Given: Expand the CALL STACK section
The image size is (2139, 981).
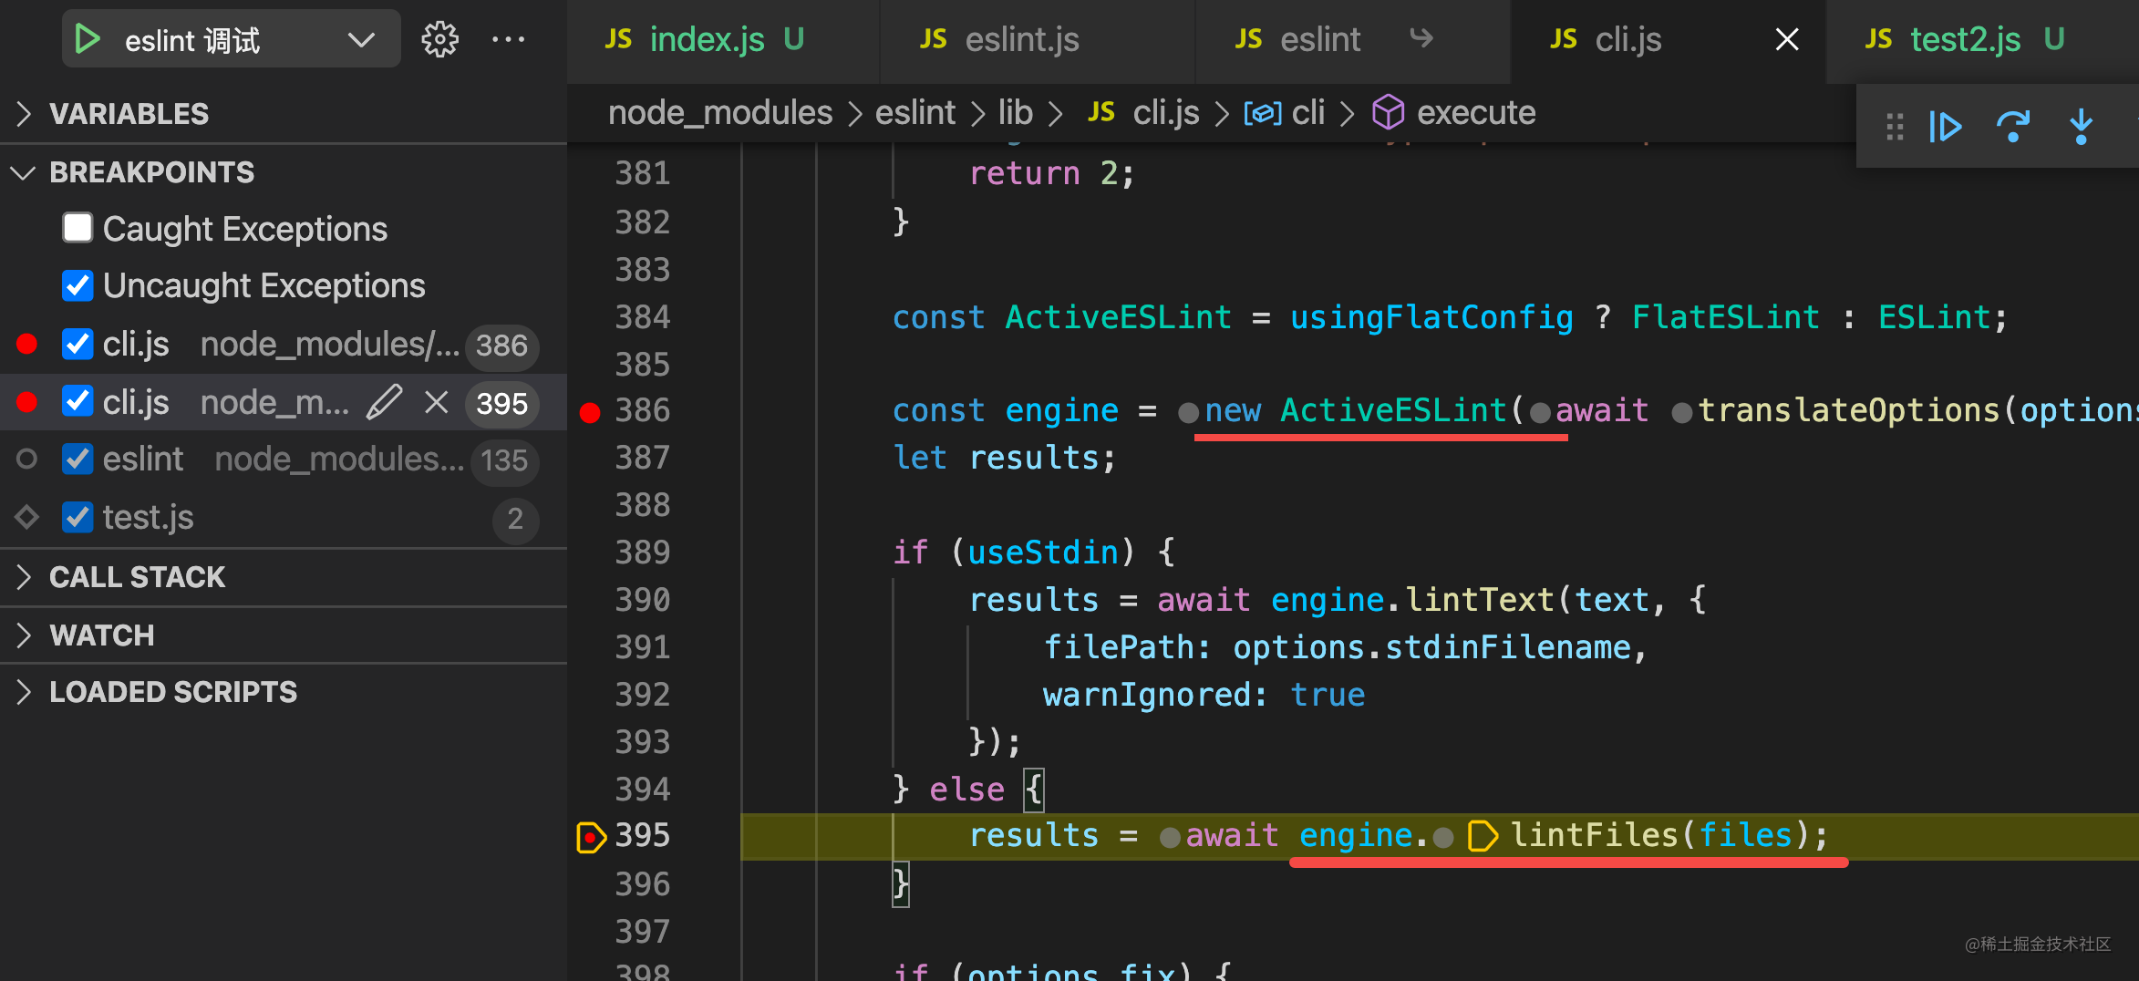Looking at the screenshot, I should 137,577.
